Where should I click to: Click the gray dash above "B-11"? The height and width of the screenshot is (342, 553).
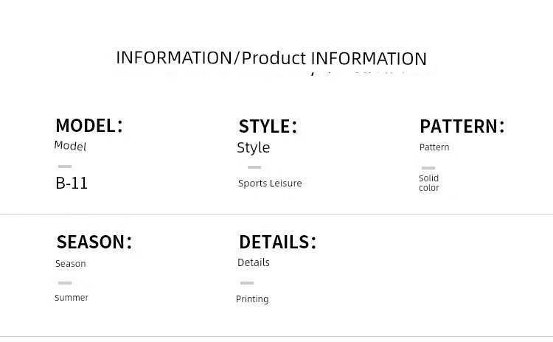coord(65,167)
